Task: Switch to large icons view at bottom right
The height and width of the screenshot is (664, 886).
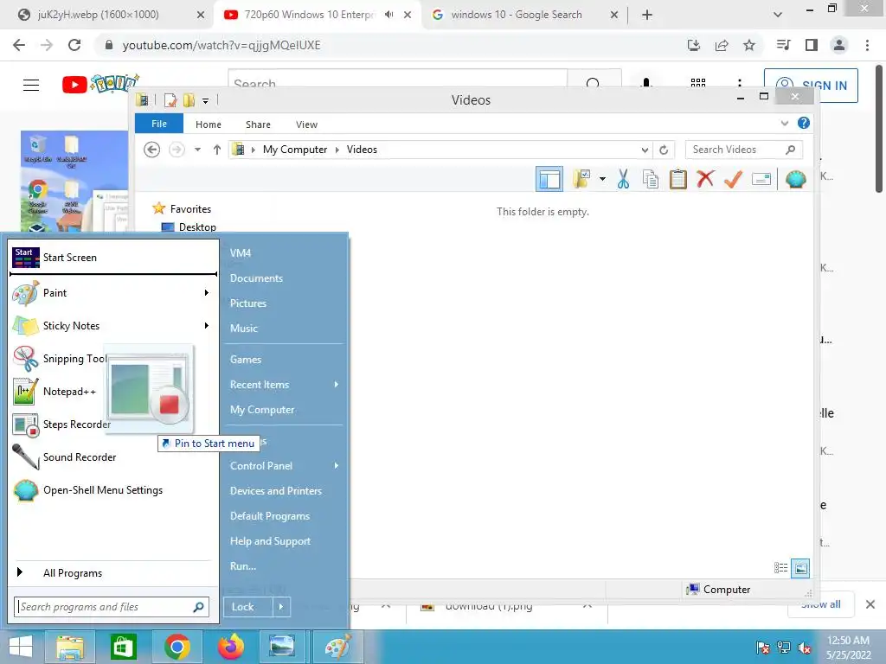Action: 800,568
